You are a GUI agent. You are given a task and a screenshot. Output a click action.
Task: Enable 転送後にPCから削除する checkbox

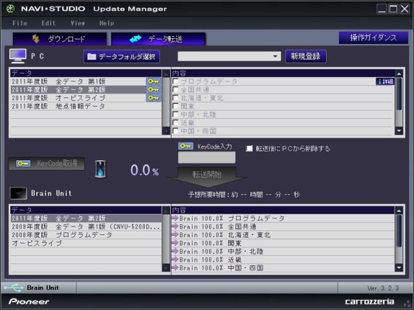[x=250, y=149]
